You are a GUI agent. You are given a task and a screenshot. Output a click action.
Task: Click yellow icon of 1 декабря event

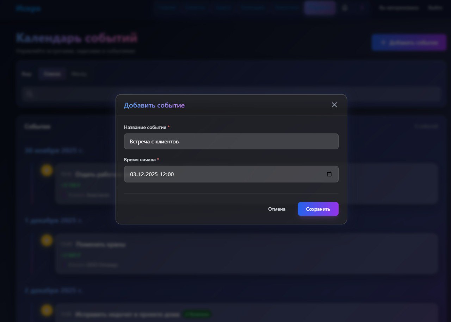47,240
